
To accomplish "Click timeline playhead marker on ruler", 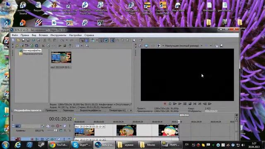I will [179, 121].
